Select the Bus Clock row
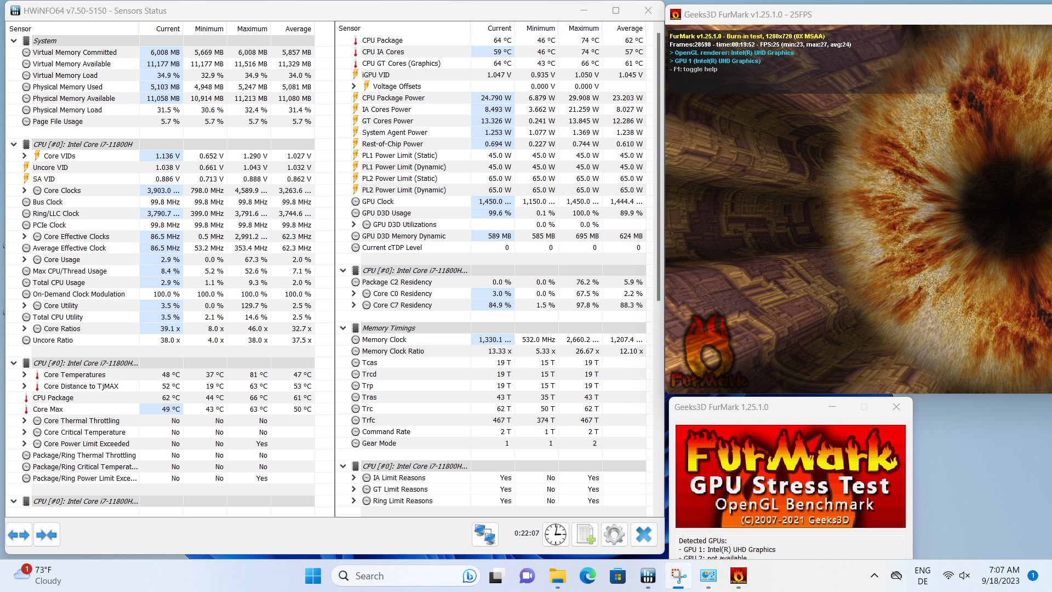The width and height of the screenshot is (1052, 592). tap(160, 202)
